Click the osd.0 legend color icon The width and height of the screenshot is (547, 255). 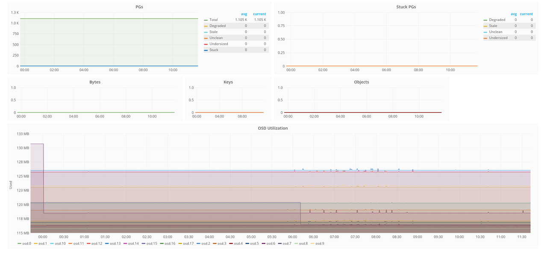pos(19,243)
